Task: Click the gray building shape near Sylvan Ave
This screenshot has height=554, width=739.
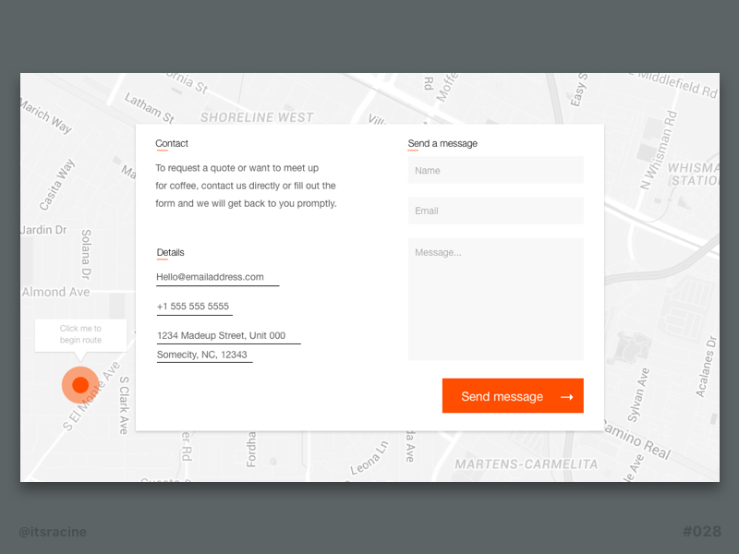Action: (631, 349)
